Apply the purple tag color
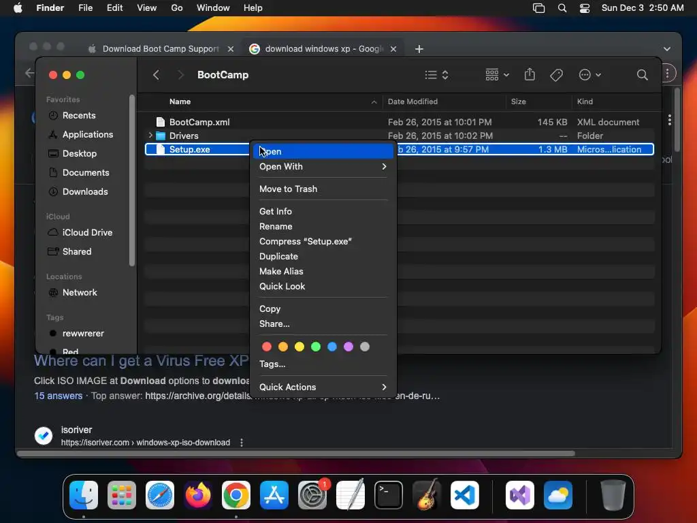The width and height of the screenshot is (697, 523). 348,347
